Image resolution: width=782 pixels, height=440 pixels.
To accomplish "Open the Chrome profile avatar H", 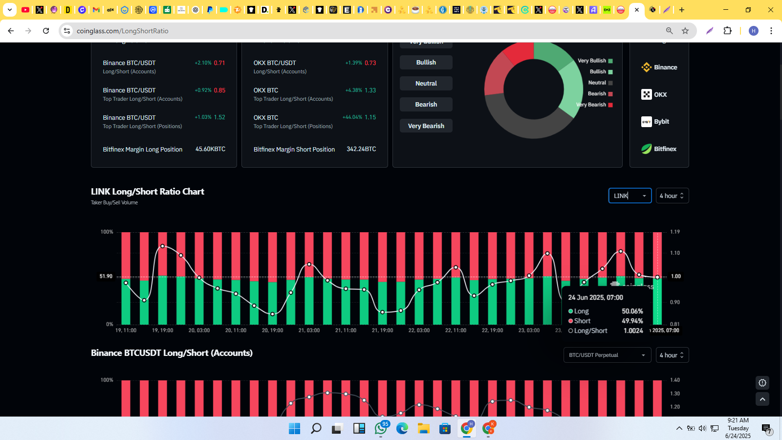I will [x=754, y=31].
